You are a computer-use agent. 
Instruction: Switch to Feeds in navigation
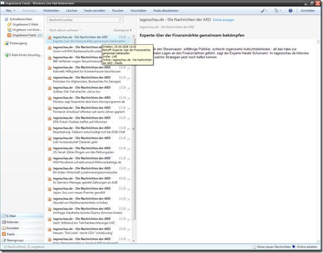pyautogui.click(x=22, y=234)
